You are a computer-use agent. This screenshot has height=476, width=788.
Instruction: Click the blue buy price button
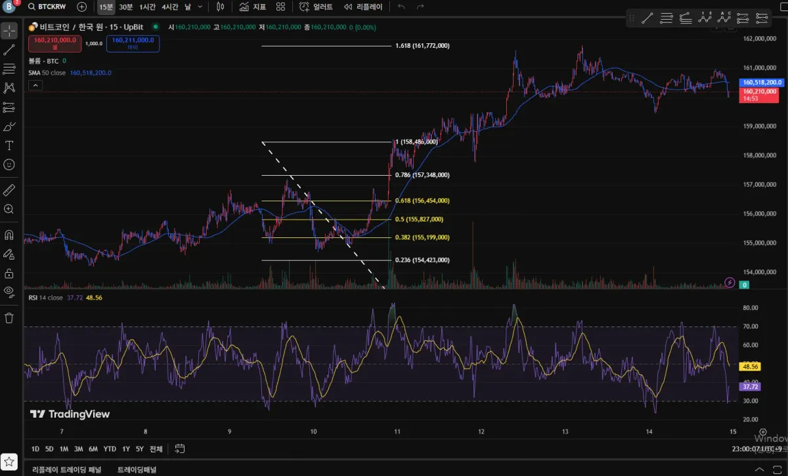[133, 43]
